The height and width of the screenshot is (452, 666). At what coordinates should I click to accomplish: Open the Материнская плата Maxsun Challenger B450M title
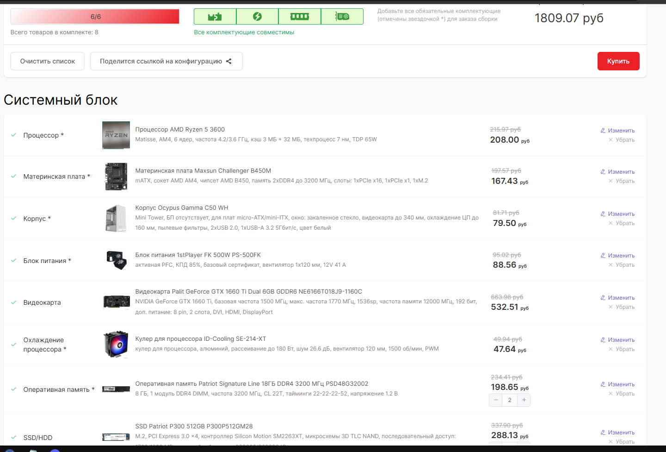[x=203, y=171]
